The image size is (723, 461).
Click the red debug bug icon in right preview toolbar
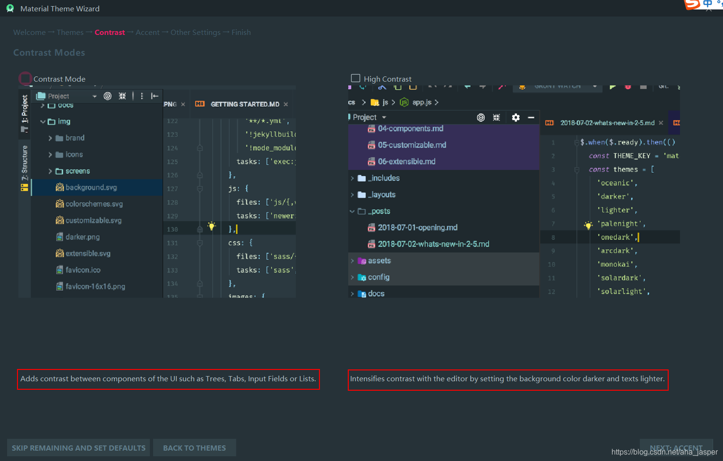click(628, 87)
